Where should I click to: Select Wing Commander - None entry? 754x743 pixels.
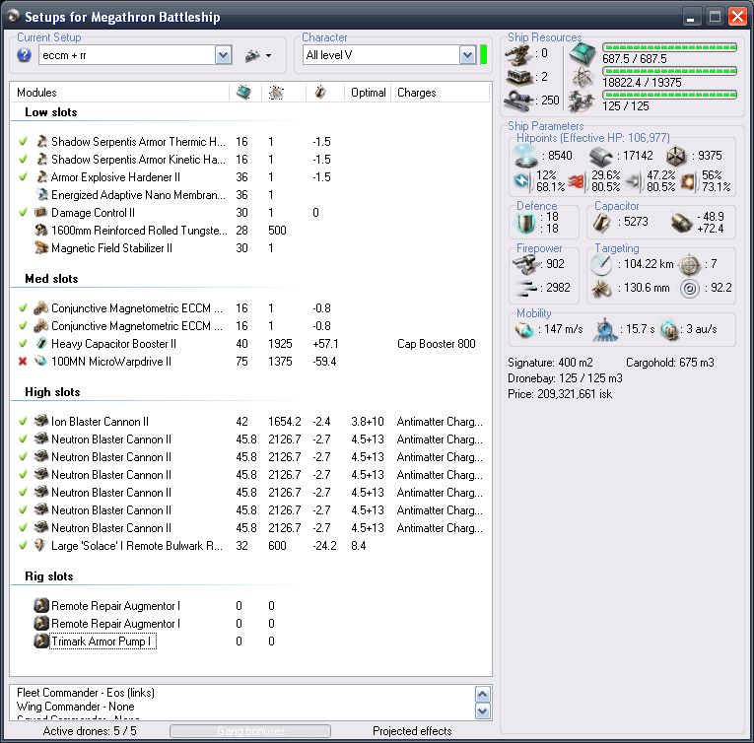point(76,707)
